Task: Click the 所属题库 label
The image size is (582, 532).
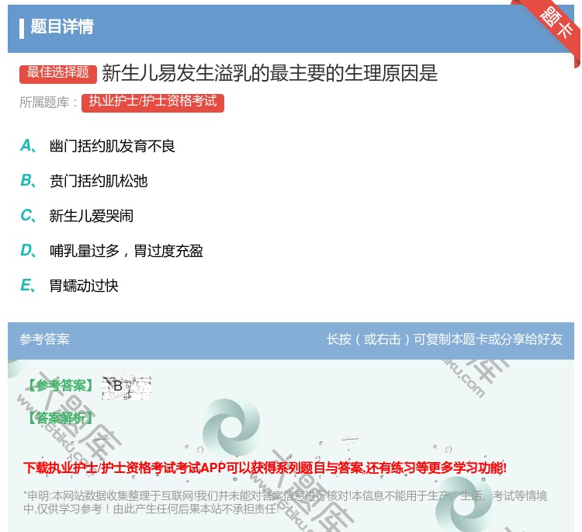Action: [x=48, y=103]
